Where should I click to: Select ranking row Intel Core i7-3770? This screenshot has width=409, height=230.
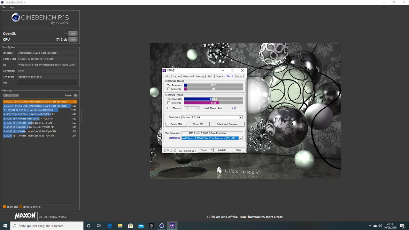(x=40, y=123)
